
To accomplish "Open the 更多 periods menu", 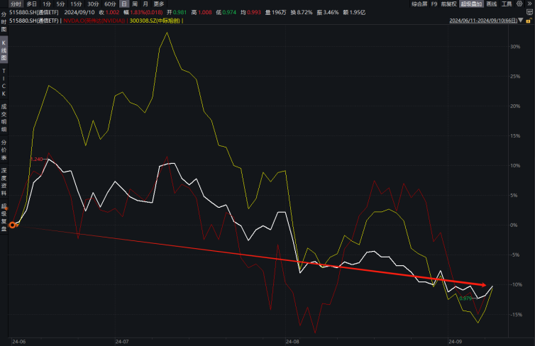I will click(x=159, y=4).
